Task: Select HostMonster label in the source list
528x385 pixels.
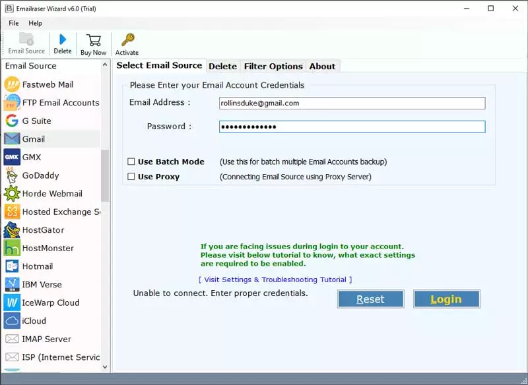Action: pyautogui.click(x=48, y=248)
